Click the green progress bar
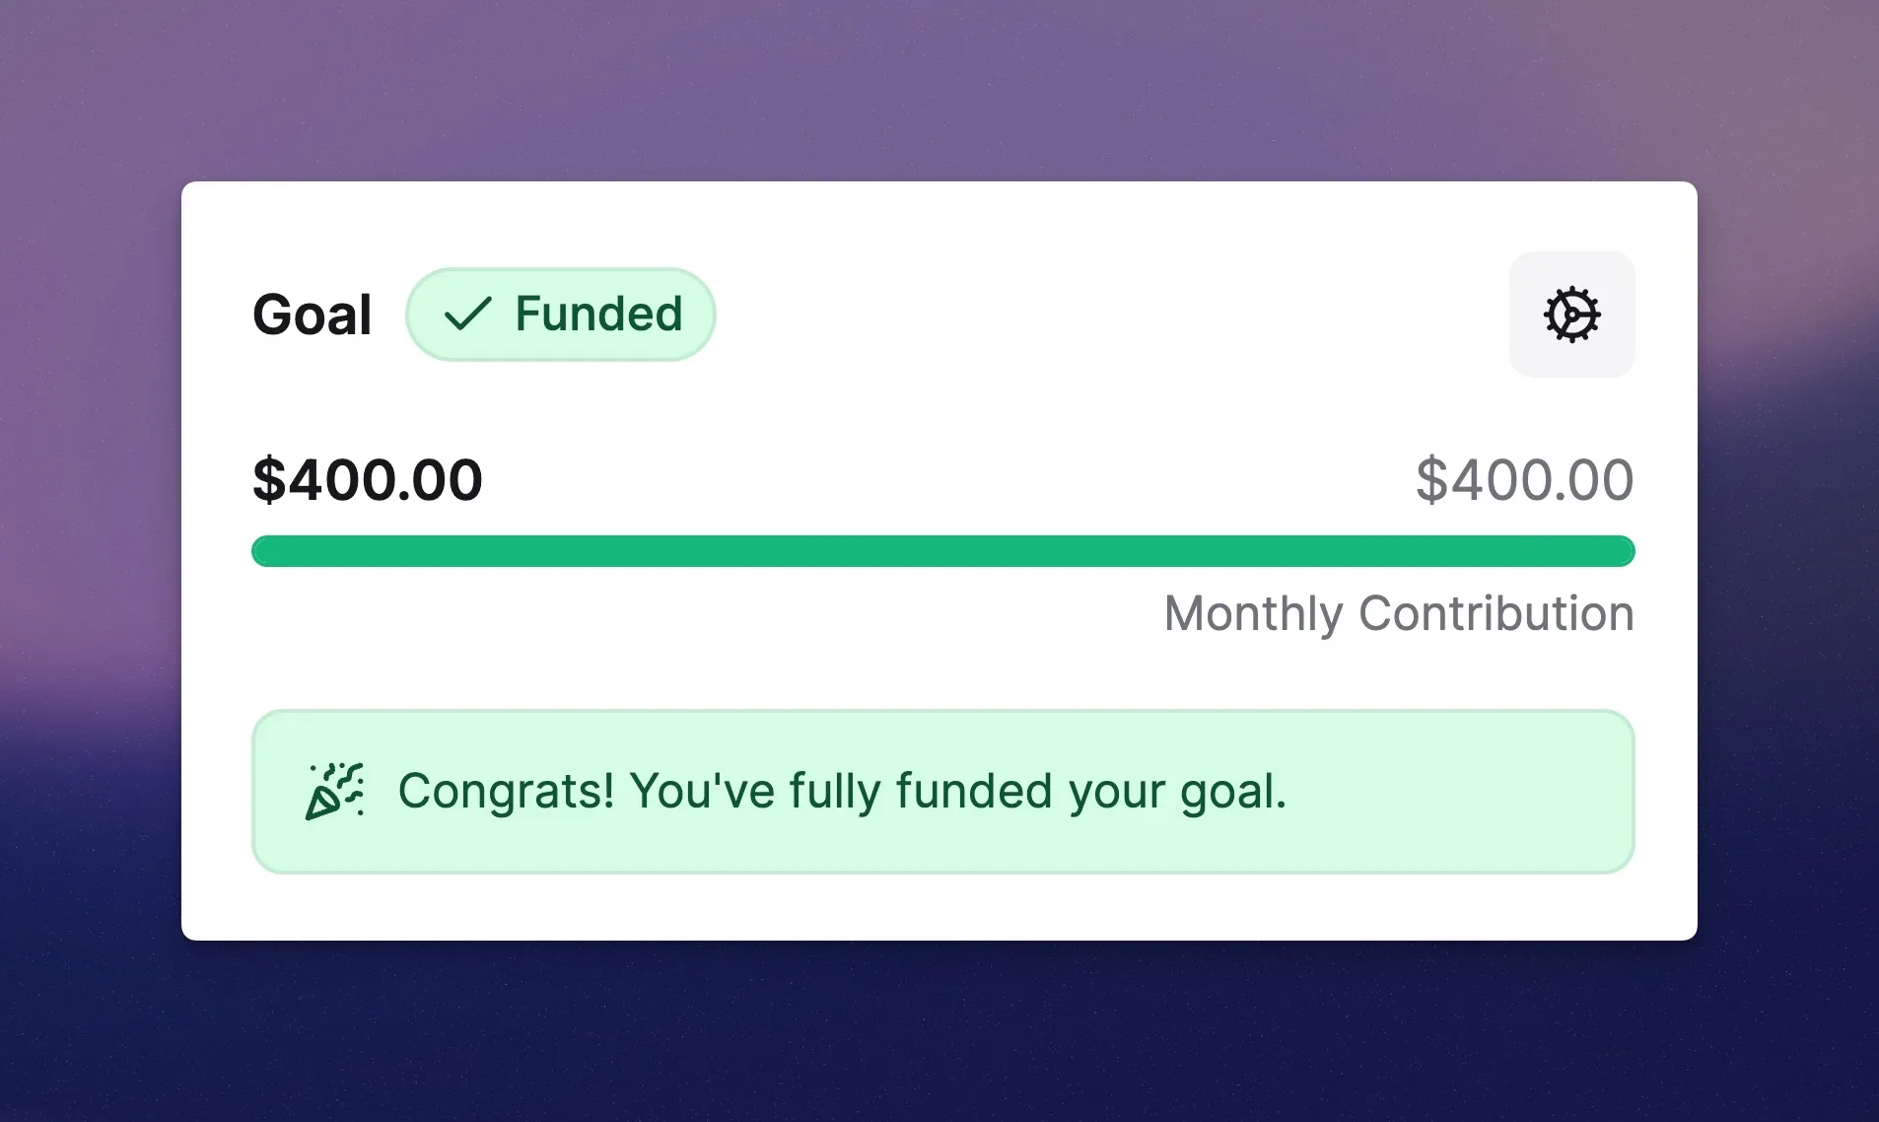This screenshot has width=1879, height=1122. pyautogui.click(x=943, y=550)
